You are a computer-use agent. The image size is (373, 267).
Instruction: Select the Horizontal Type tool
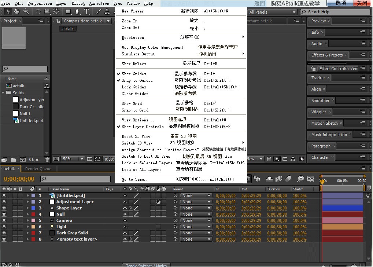click(x=86, y=12)
